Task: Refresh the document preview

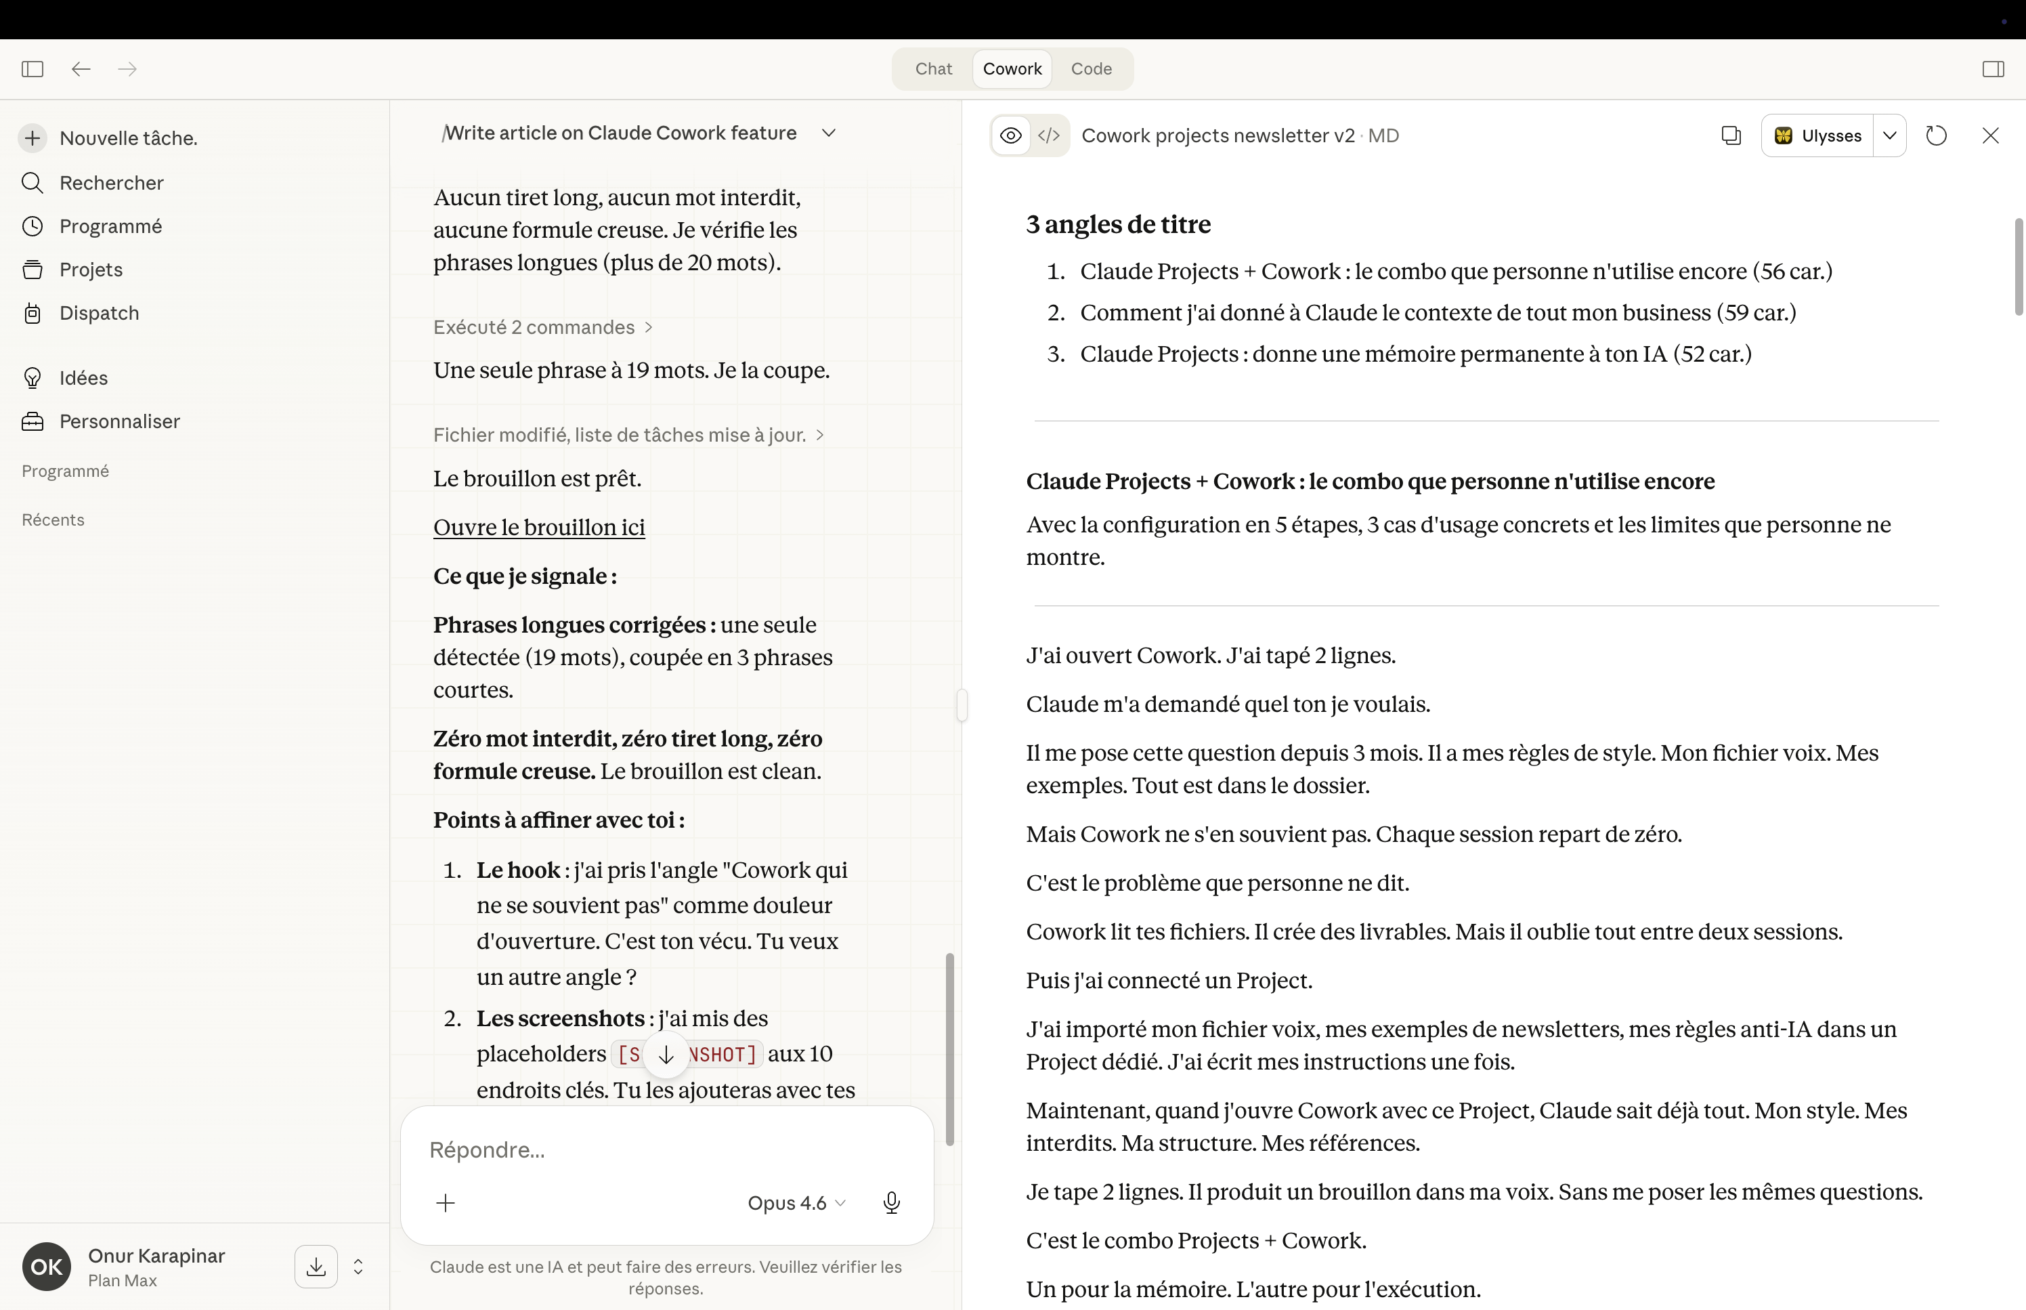Action: pos(1936,135)
